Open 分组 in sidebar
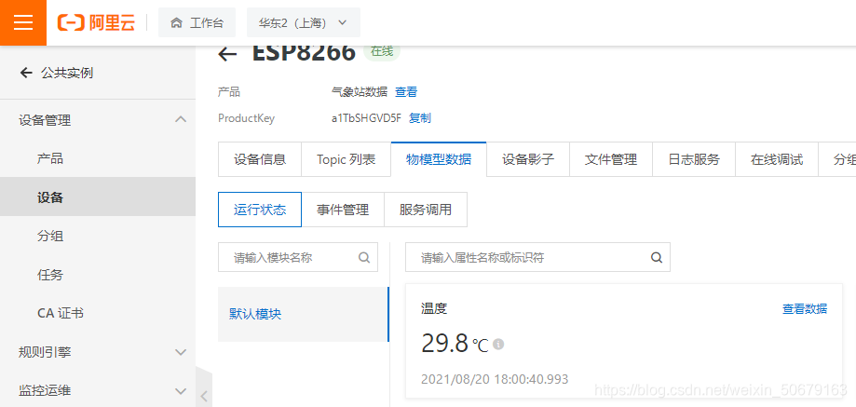The height and width of the screenshot is (407, 856). pyautogui.click(x=50, y=237)
